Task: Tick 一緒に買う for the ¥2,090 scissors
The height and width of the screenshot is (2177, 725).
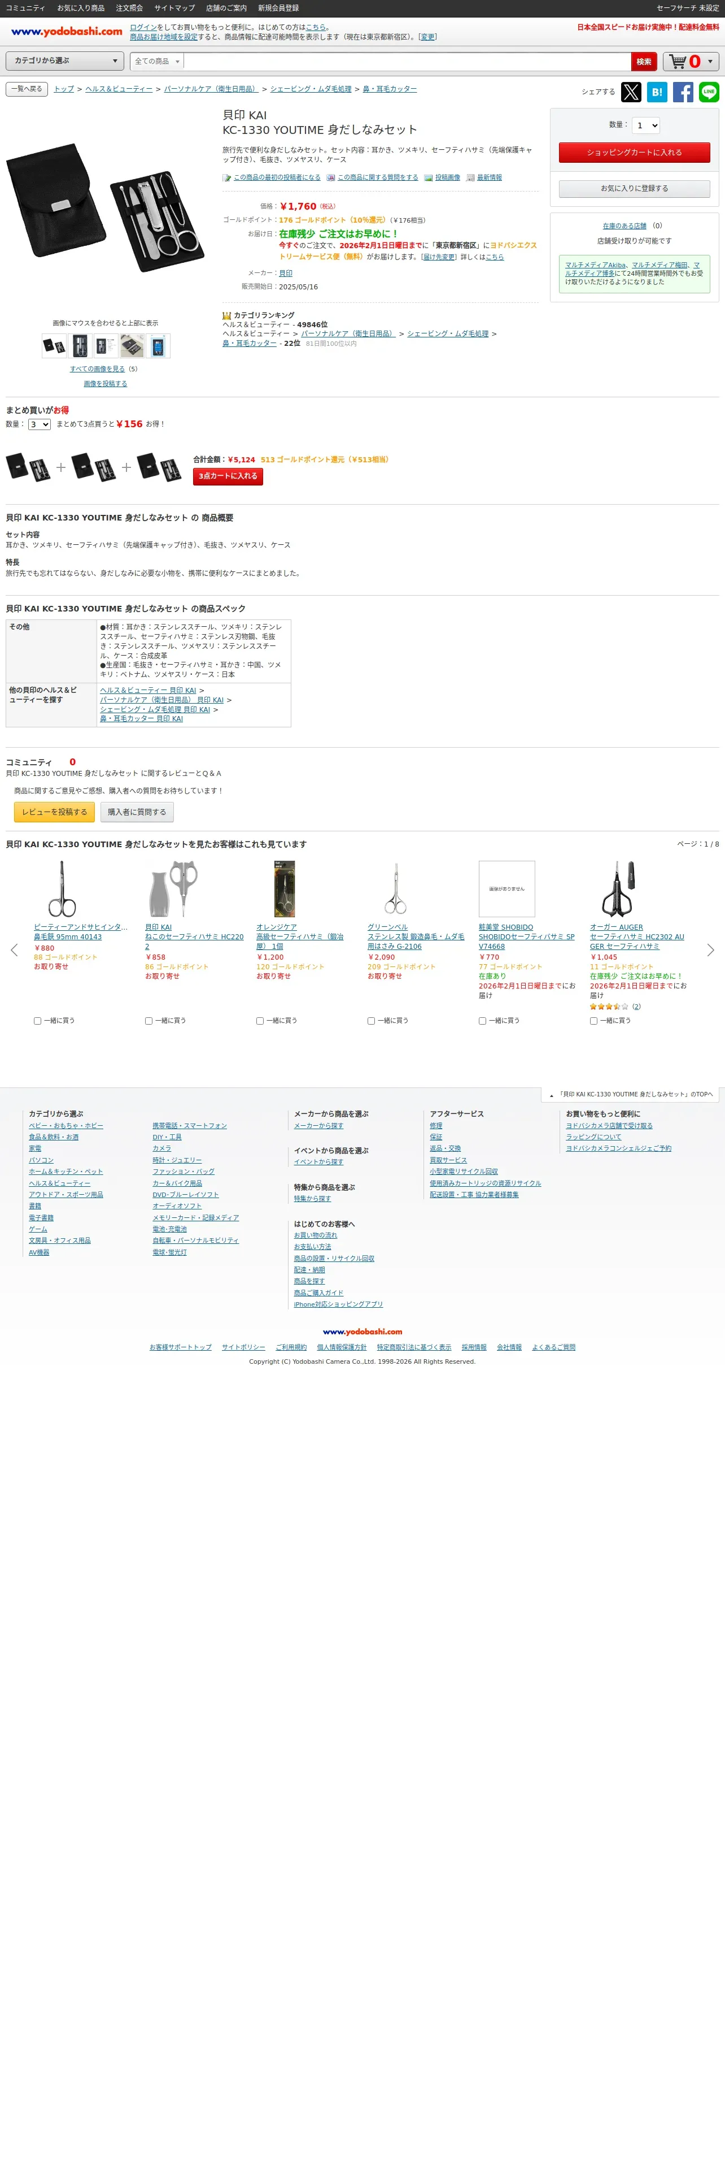Action: pyautogui.click(x=372, y=1021)
